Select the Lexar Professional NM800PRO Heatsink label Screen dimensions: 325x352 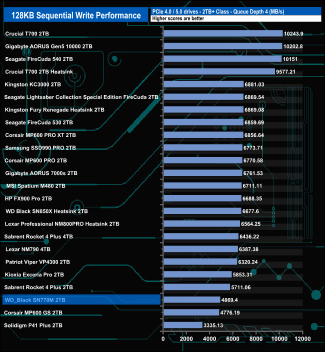(62, 224)
